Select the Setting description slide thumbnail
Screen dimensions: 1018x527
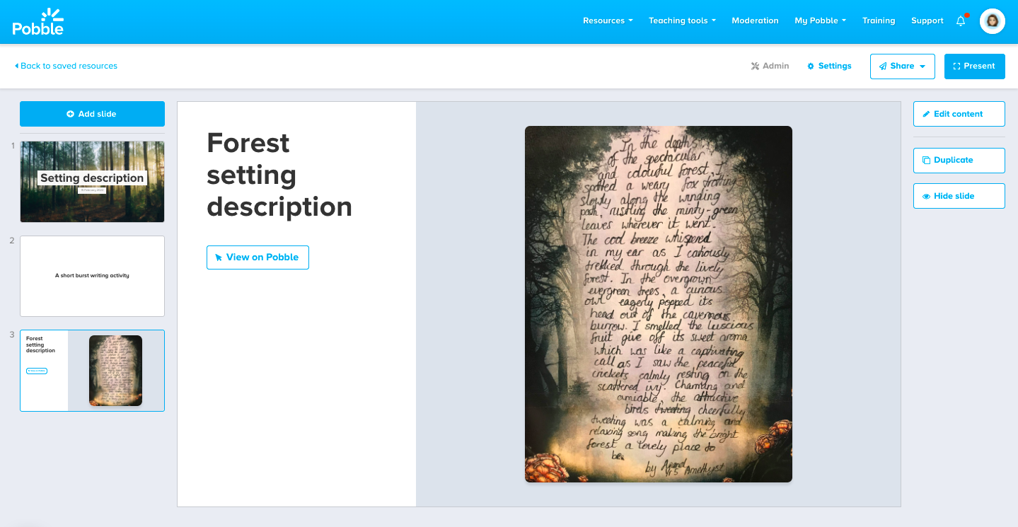click(x=92, y=182)
